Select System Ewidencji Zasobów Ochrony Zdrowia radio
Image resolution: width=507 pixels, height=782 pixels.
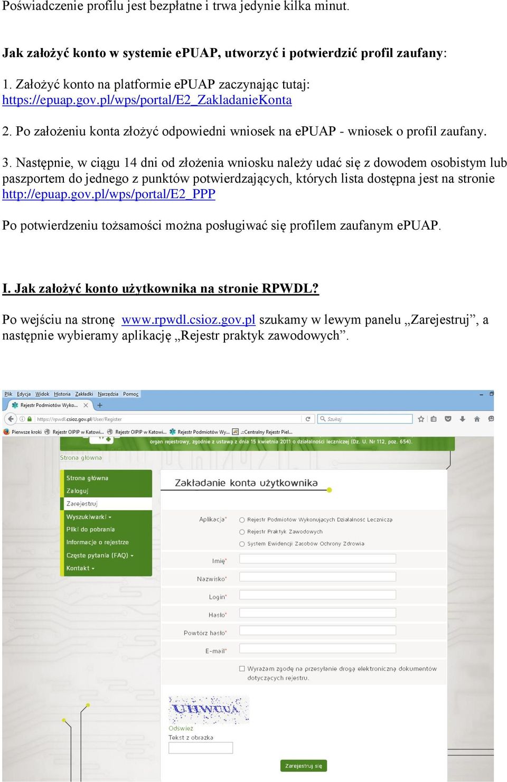click(x=242, y=544)
